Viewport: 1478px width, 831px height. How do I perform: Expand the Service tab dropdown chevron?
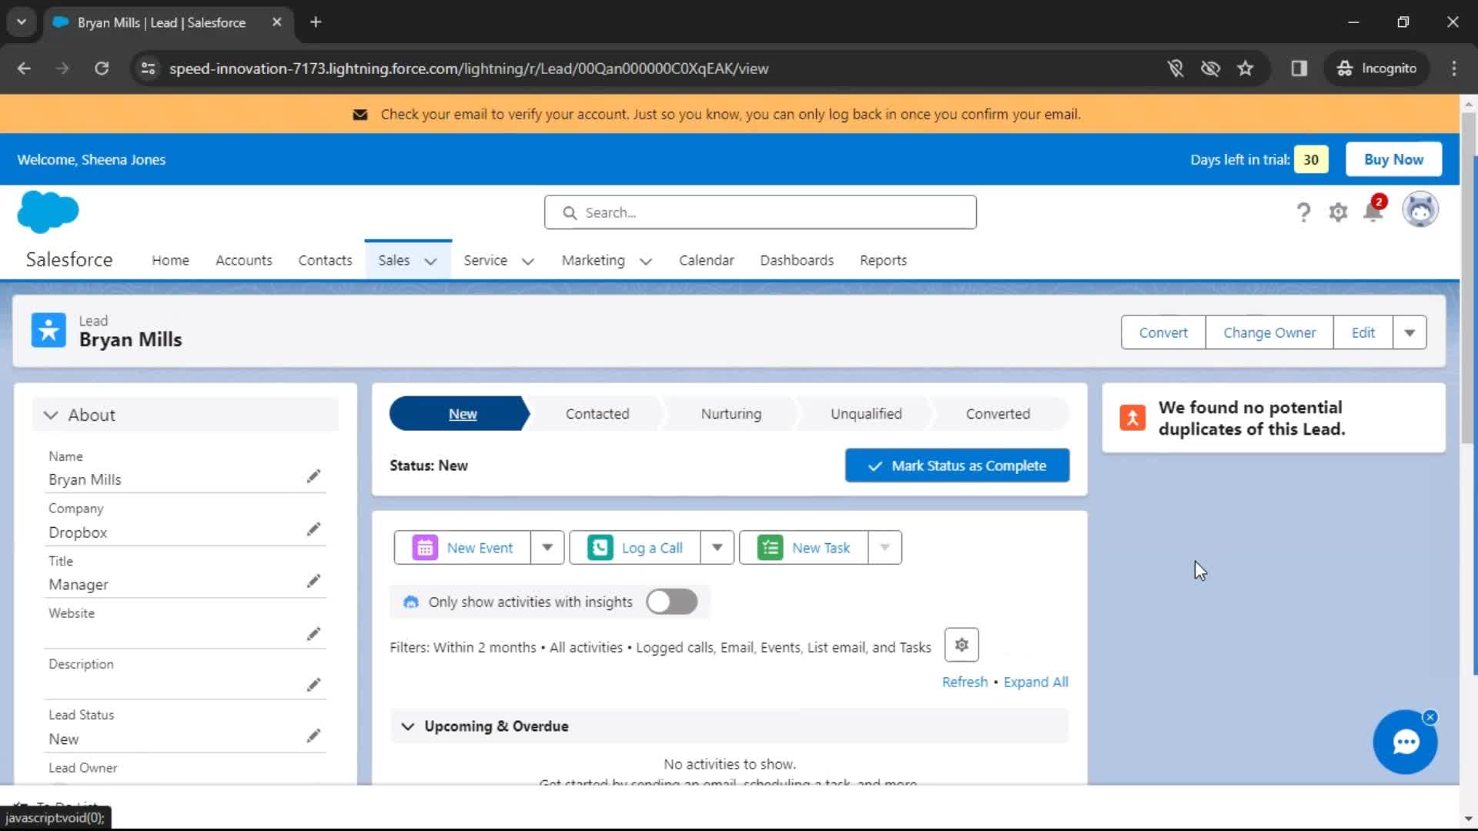[x=528, y=261]
